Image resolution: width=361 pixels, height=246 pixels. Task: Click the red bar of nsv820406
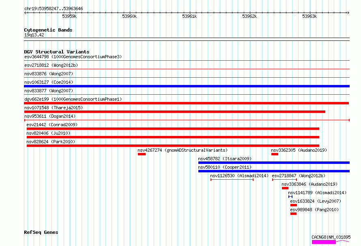[173, 137]
